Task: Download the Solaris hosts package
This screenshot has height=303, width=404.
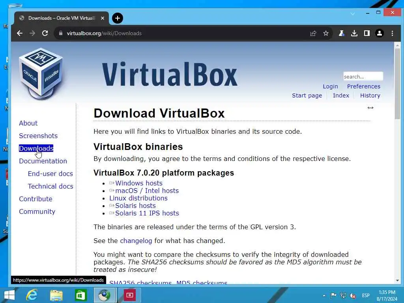Action: pyautogui.click(x=135, y=206)
